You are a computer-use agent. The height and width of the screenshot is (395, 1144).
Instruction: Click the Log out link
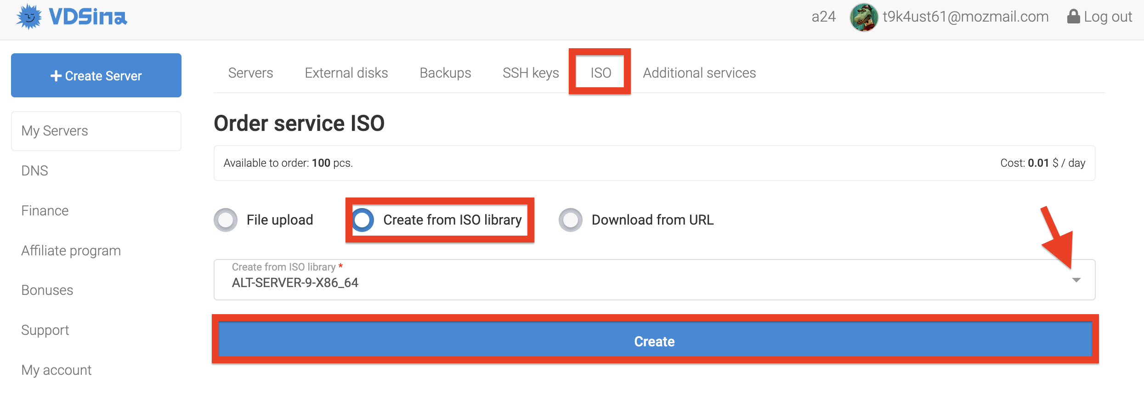pos(1099,17)
